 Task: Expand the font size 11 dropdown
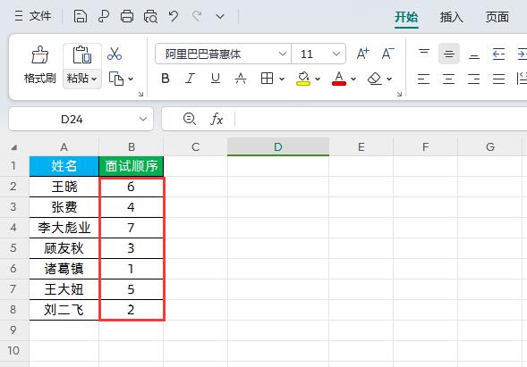click(x=336, y=54)
